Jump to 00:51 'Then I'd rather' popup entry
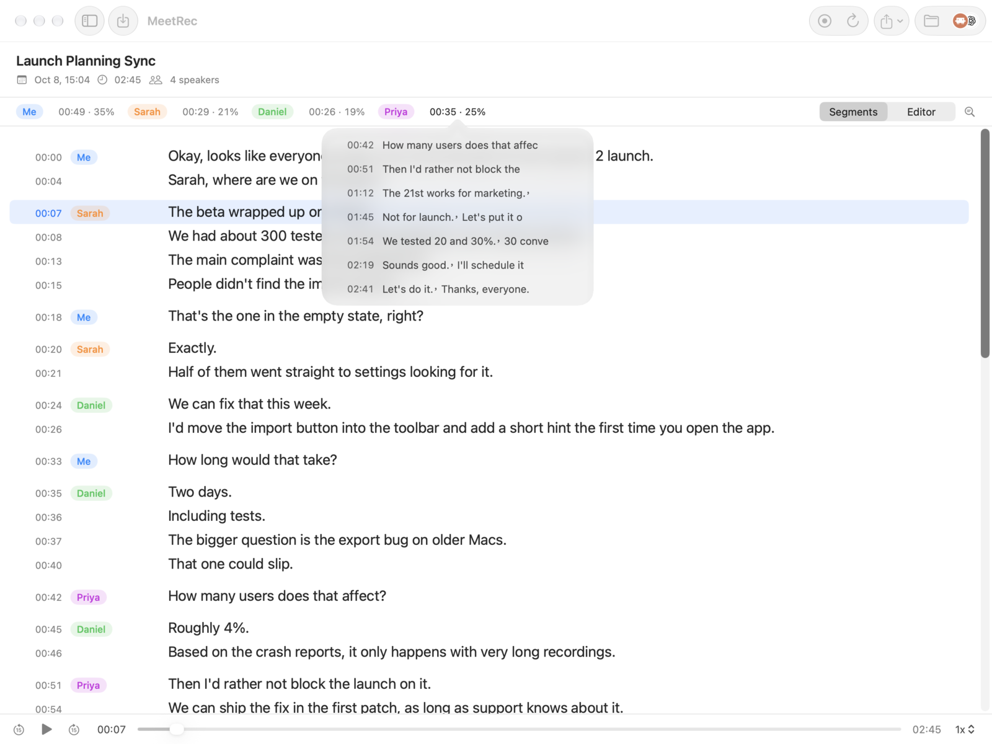This screenshot has height=744, width=992. [x=458, y=169]
